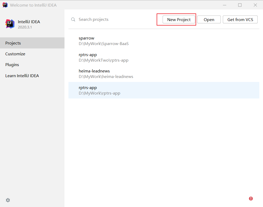The height and width of the screenshot is (207, 263).
Task: Open the sparrow project
Action: [x=164, y=41]
